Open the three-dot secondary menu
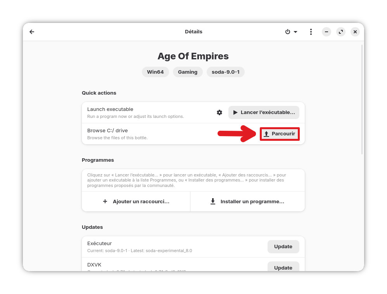Image resolution: width=387 pixels, height=294 pixels. pyautogui.click(x=311, y=32)
